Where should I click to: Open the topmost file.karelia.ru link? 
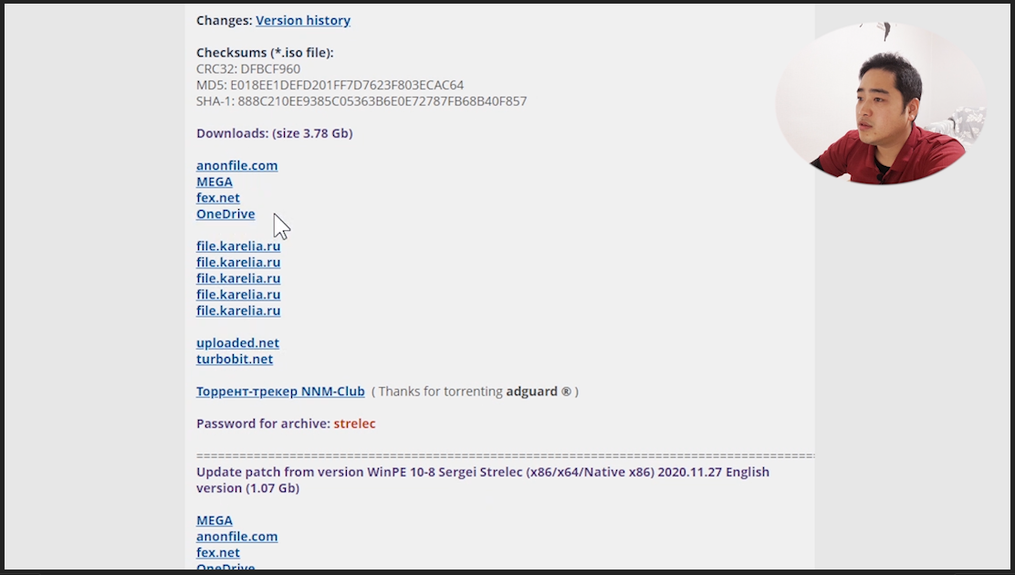click(238, 246)
